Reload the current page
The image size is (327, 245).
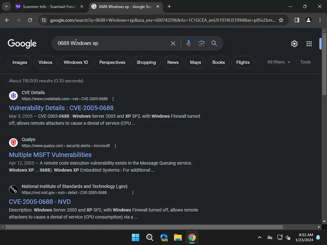point(30,20)
